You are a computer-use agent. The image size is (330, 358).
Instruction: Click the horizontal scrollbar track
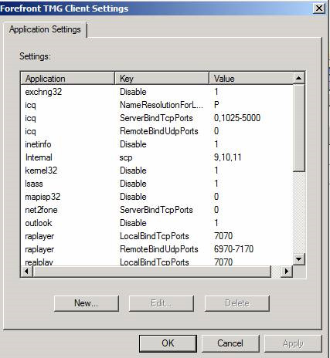tap(276, 271)
